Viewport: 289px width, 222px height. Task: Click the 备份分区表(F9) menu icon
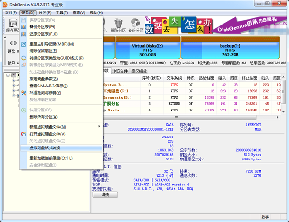24,27
